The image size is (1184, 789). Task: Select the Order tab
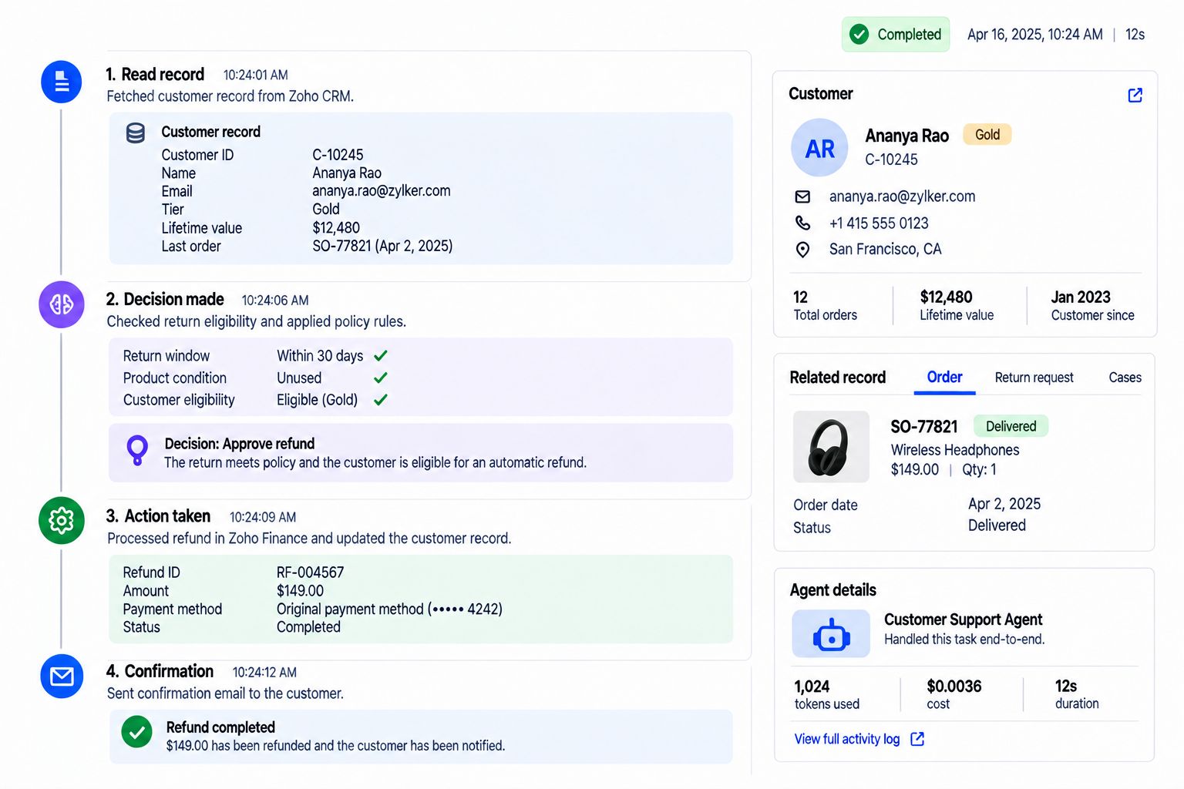[x=944, y=378]
